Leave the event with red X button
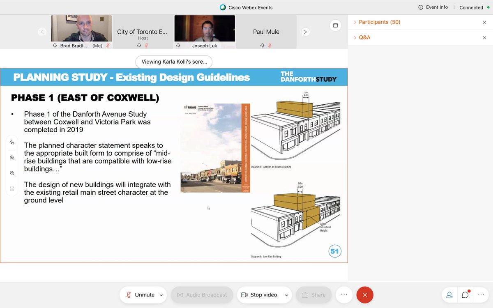The height and width of the screenshot is (308, 493). (x=365, y=295)
